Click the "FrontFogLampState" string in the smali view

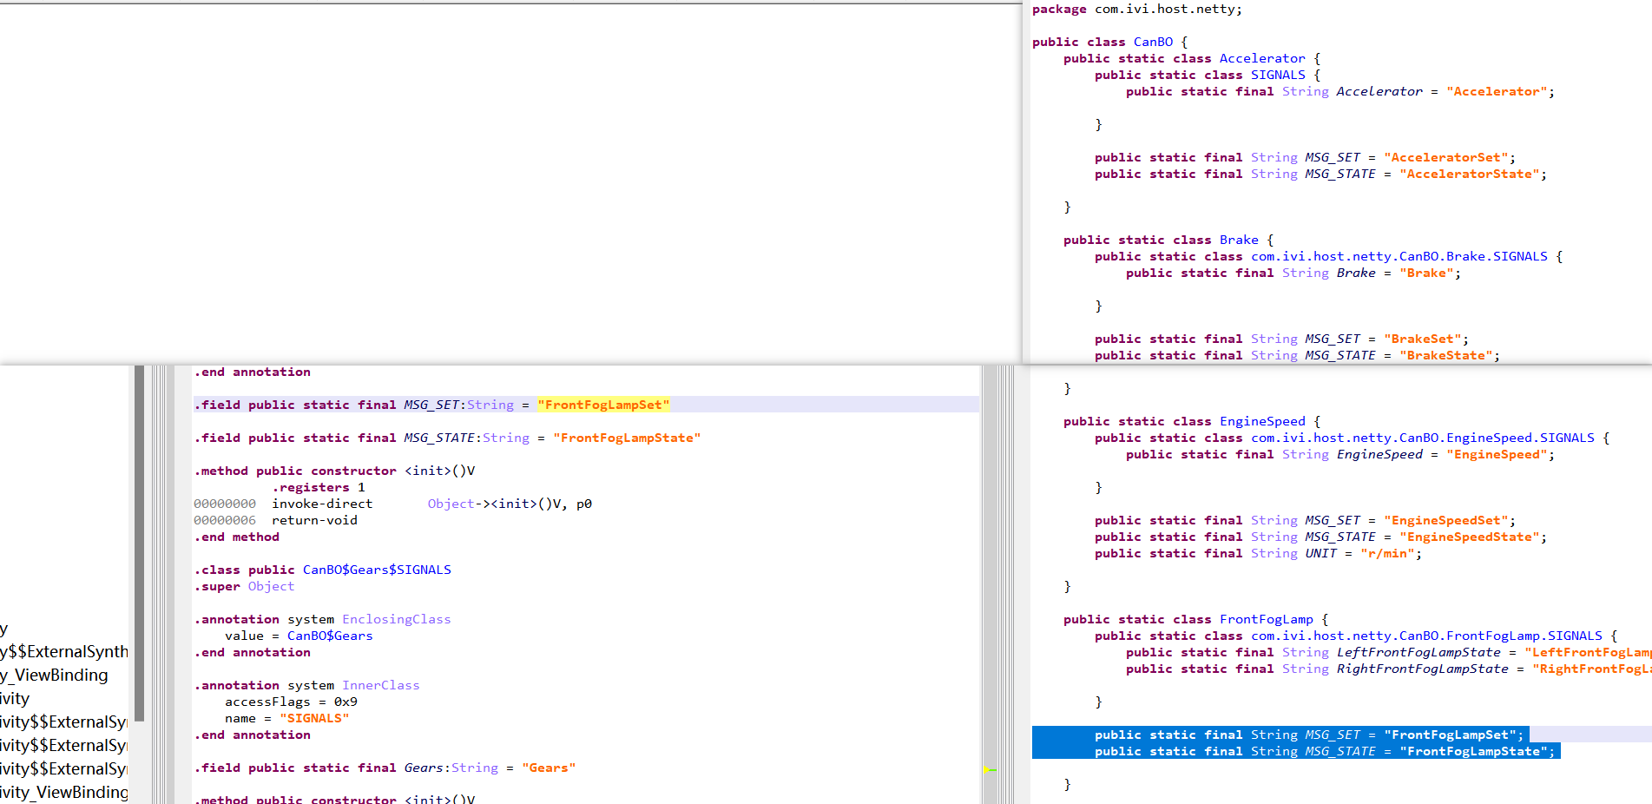(x=627, y=438)
